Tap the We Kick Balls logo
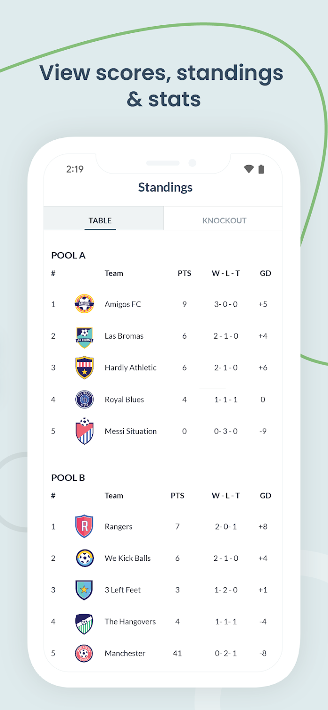The height and width of the screenshot is (710, 328). click(84, 558)
